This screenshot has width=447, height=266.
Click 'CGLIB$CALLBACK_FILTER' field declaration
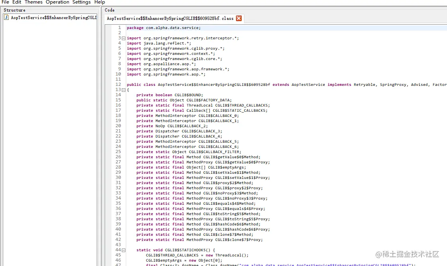pyautogui.click(x=189, y=151)
